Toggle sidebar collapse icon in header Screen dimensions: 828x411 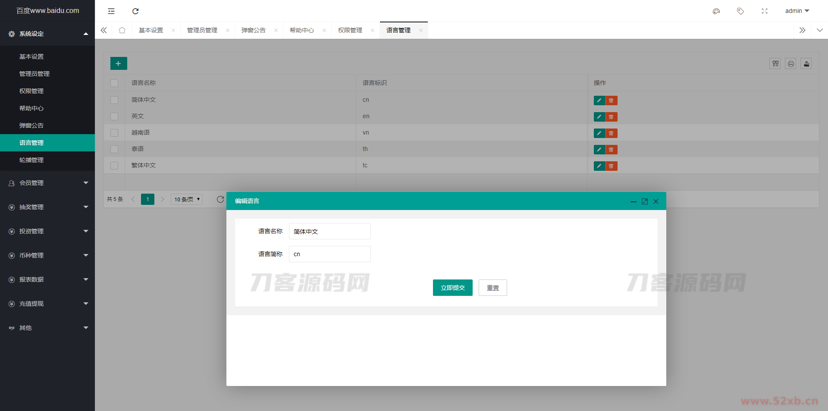pos(111,11)
